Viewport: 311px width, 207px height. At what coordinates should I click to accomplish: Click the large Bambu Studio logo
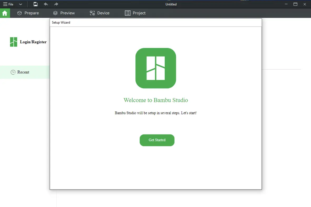(156, 68)
